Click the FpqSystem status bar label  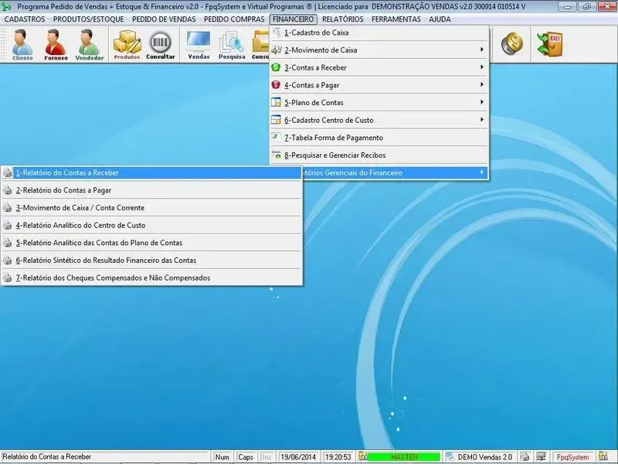click(574, 457)
